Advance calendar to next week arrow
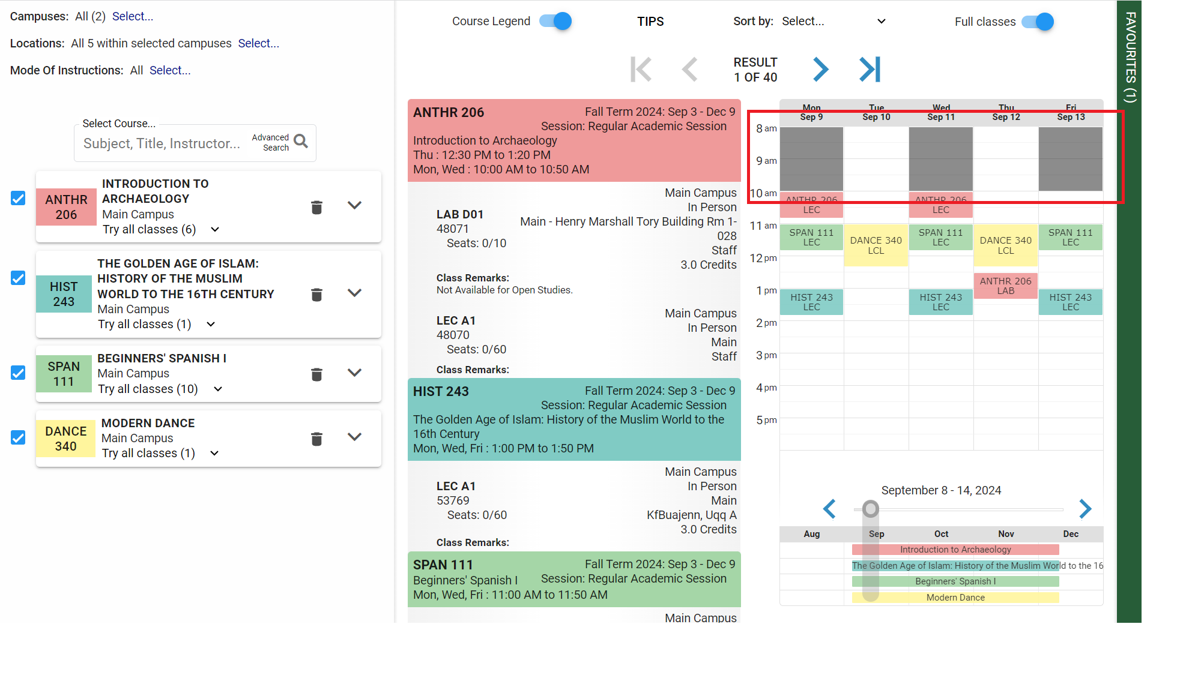Viewport: 1201px width, 675px height. (x=1085, y=509)
